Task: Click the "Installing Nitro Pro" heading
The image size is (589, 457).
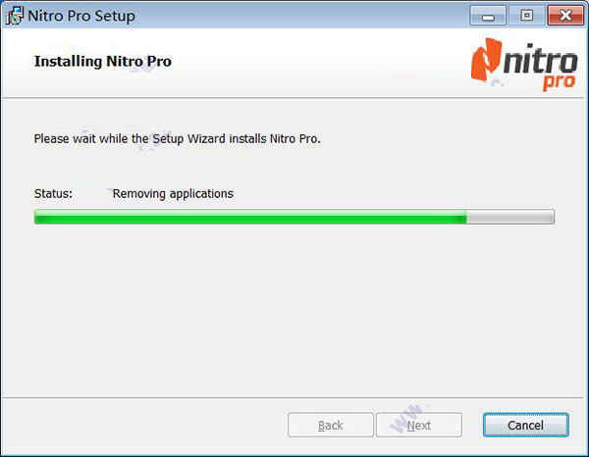Action: tap(103, 61)
